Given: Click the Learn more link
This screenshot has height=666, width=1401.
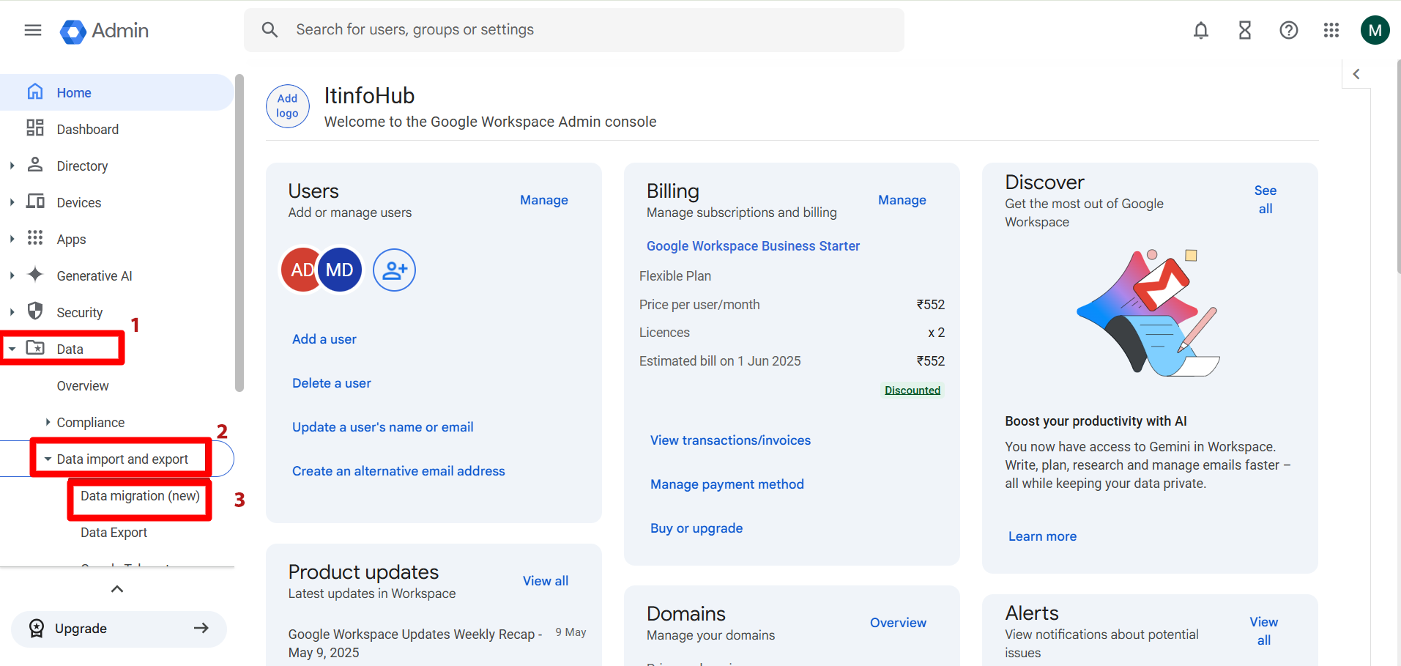Looking at the screenshot, I should tap(1042, 536).
